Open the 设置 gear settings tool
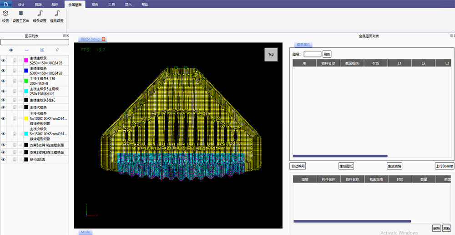 coord(5,16)
